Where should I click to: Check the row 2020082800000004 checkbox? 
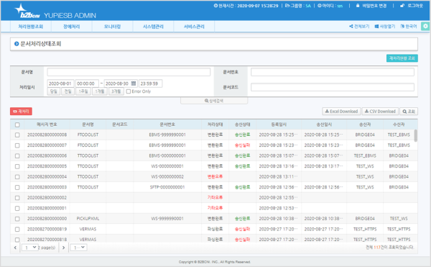click(x=17, y=177)
